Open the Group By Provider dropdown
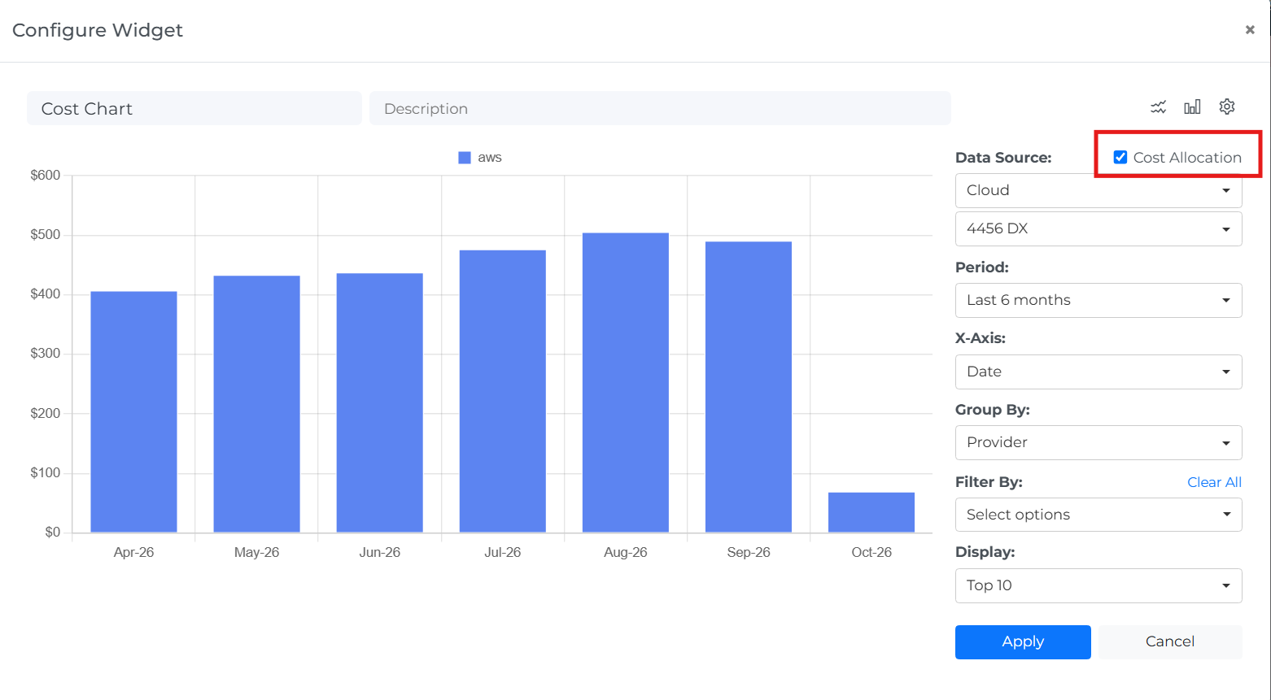The width and height of the screenshot is (1271, 700). pos(1098,442)
